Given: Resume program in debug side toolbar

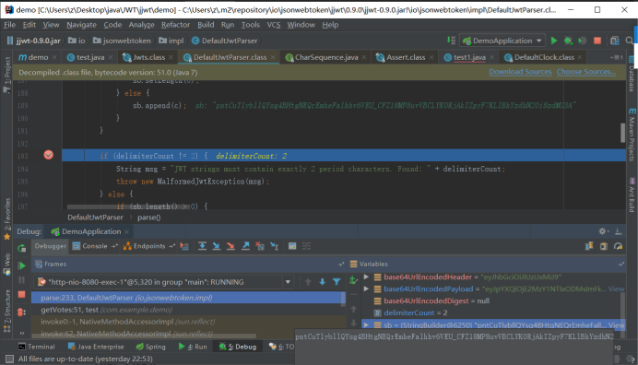Looking at the screenshot, I should click(21, 265).
